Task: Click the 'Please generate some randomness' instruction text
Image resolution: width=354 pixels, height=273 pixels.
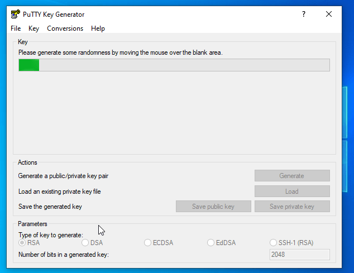Action: (121, 52)
